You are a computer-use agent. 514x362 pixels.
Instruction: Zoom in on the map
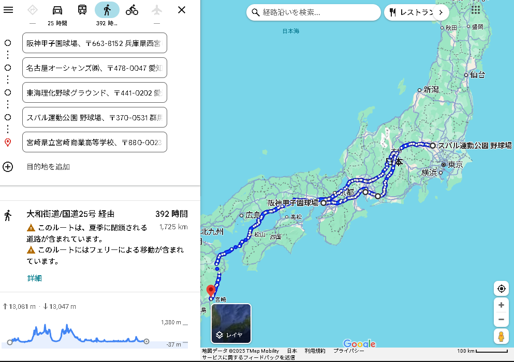point(501,305)
